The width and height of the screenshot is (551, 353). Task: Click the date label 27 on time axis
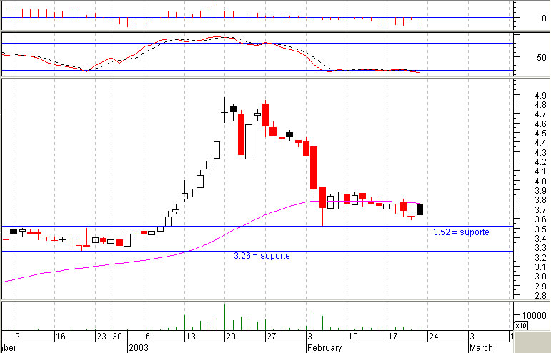click(x=272, y=337)
